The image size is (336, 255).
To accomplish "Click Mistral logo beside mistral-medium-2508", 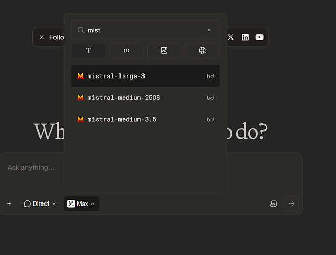I will tap(80, 98).
